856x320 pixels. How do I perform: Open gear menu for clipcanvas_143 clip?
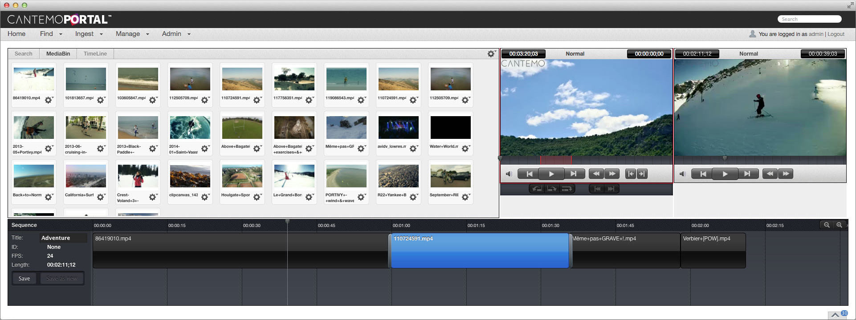205,197
